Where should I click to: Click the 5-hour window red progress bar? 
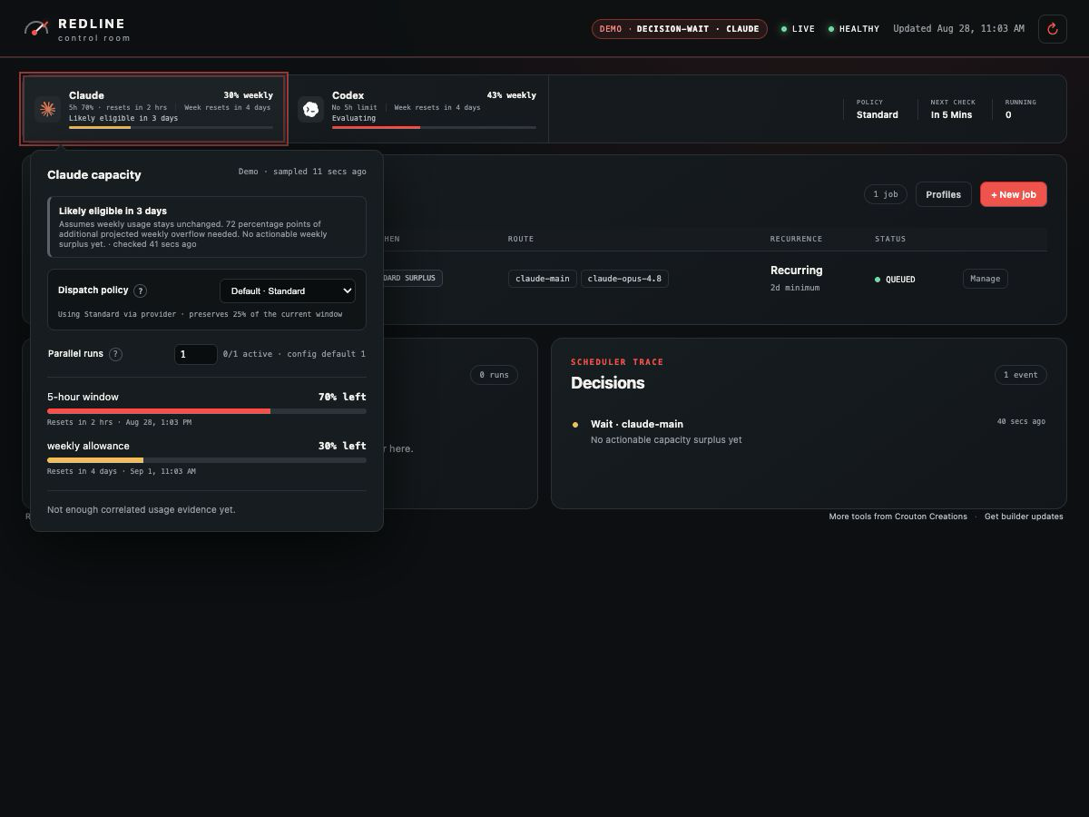pyautogui.click(x=207, y=411)
